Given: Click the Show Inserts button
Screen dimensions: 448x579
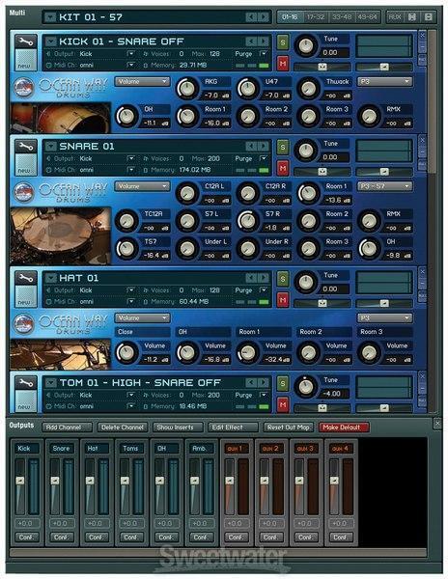Looking at the screenshot, I should [178, 427].
